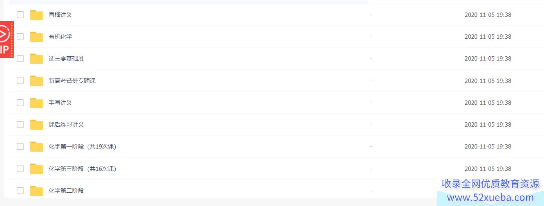Open the 化学第二阶段 folder icon
The image size is (544, 206).
point(36,191)
